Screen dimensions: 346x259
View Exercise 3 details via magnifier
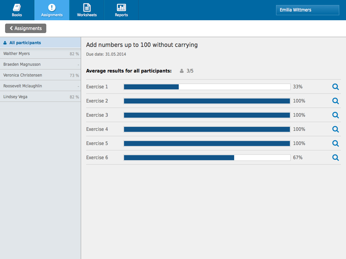[335, 115]
